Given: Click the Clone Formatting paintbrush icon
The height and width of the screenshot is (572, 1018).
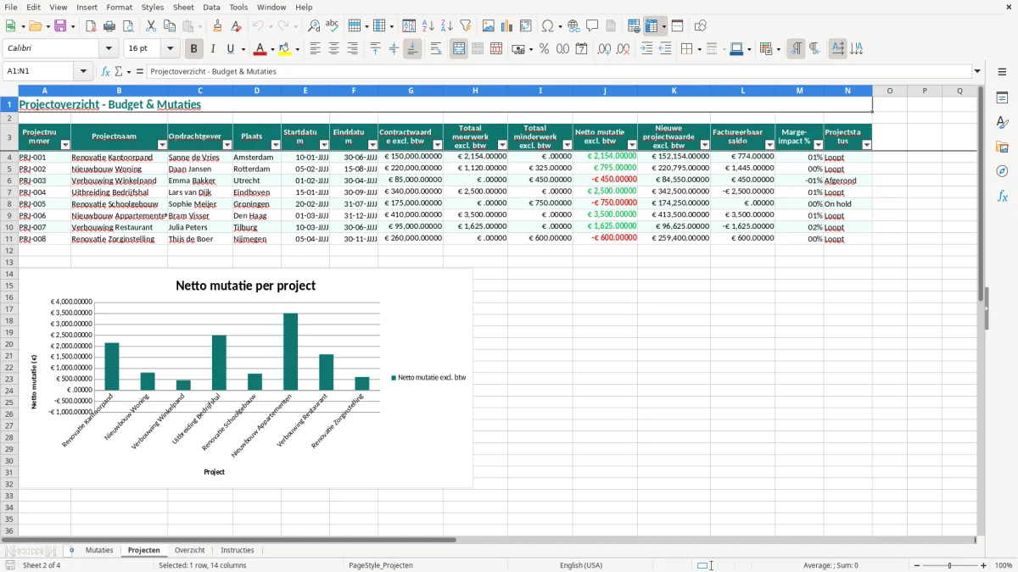Looking at the screenshot, I should pos(217,26).
